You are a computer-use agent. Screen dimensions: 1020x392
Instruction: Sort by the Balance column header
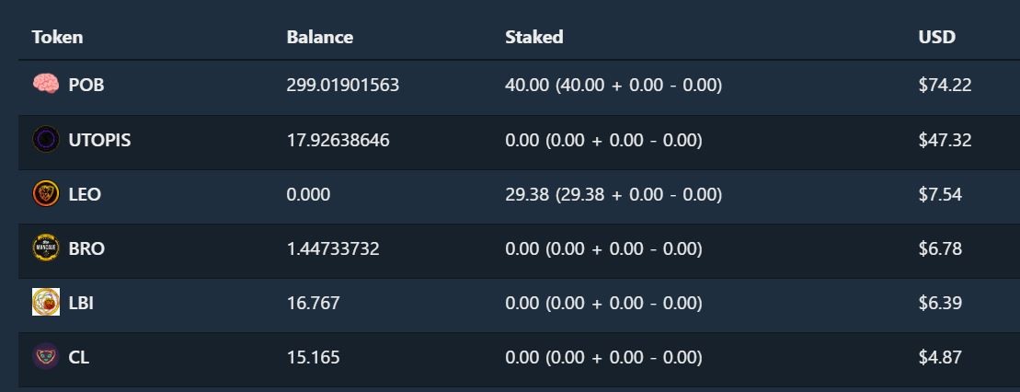[x=319, y=37]
